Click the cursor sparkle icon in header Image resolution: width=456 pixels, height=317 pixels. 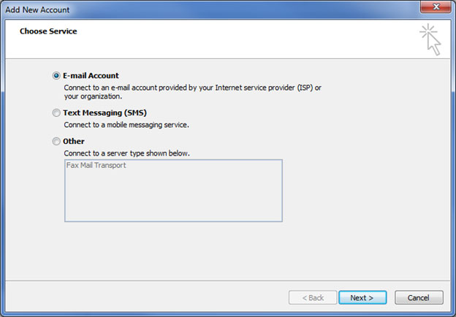[x=430, y=39]
